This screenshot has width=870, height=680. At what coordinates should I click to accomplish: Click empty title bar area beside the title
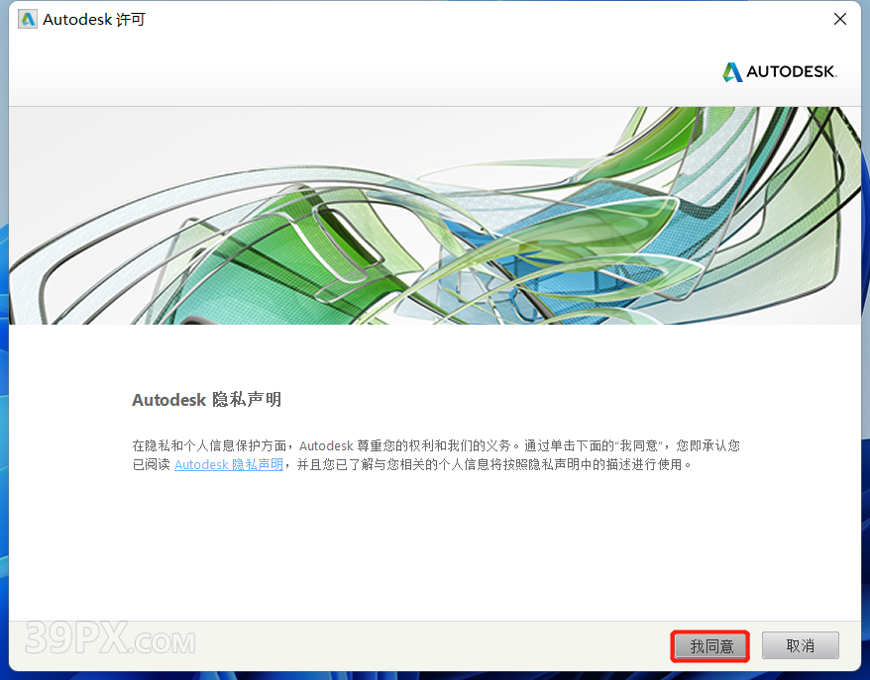(x=446, y=20)
